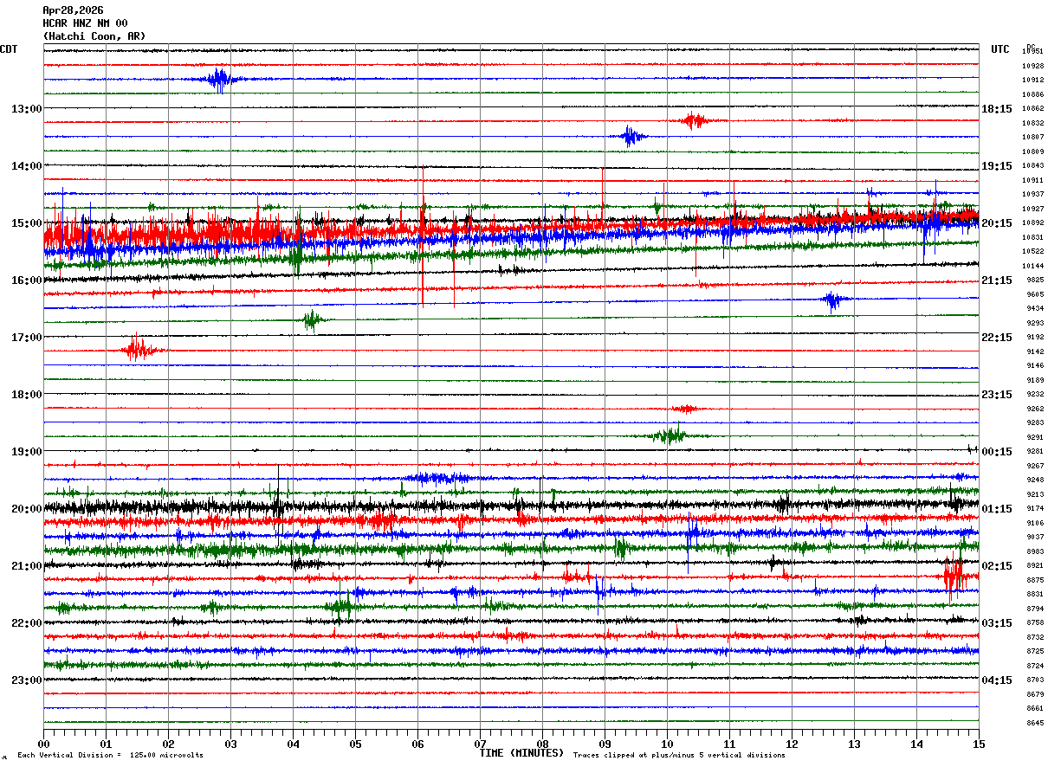This screenshot has height=767, width=1048.
Task: Select DC value 9192
Action: (x=1035, y=338)
